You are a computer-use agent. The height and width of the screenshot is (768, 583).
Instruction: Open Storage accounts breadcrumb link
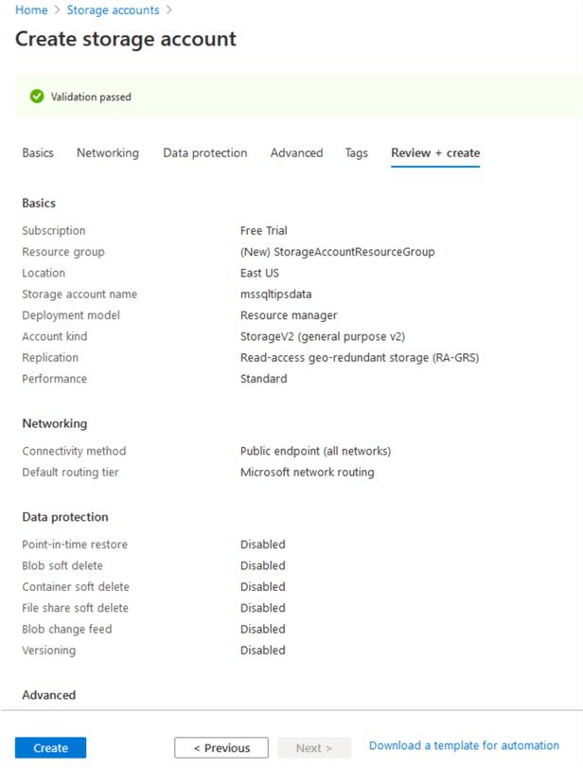(113, 10)
